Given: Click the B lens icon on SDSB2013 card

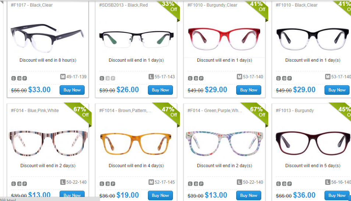Looking at the screenshot, I should tap(108, 79).
